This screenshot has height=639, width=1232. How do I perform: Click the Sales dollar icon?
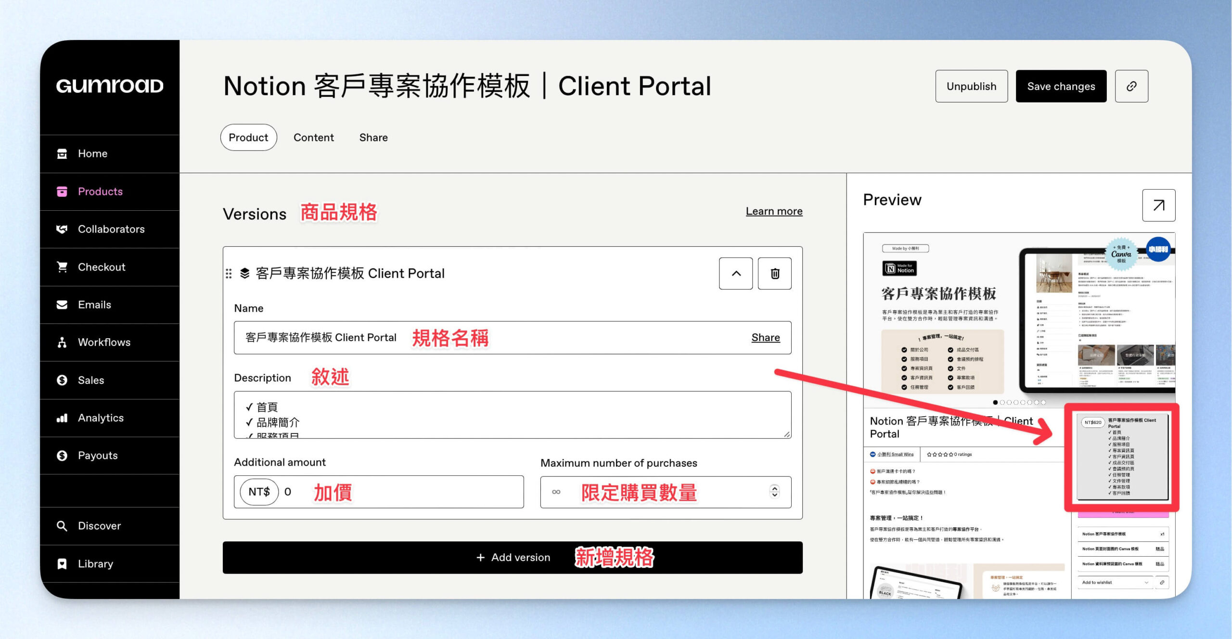62,380
